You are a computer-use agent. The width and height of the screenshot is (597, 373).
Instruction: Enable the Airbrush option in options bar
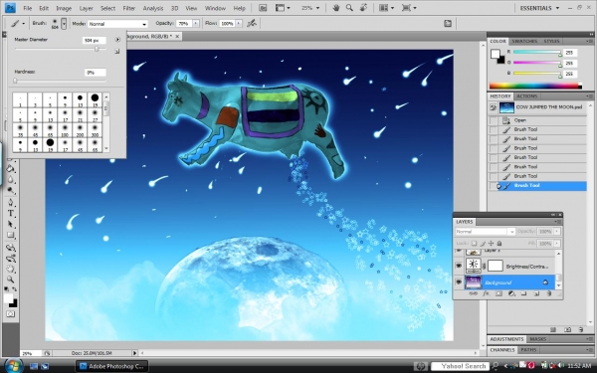tap(252, 23)
